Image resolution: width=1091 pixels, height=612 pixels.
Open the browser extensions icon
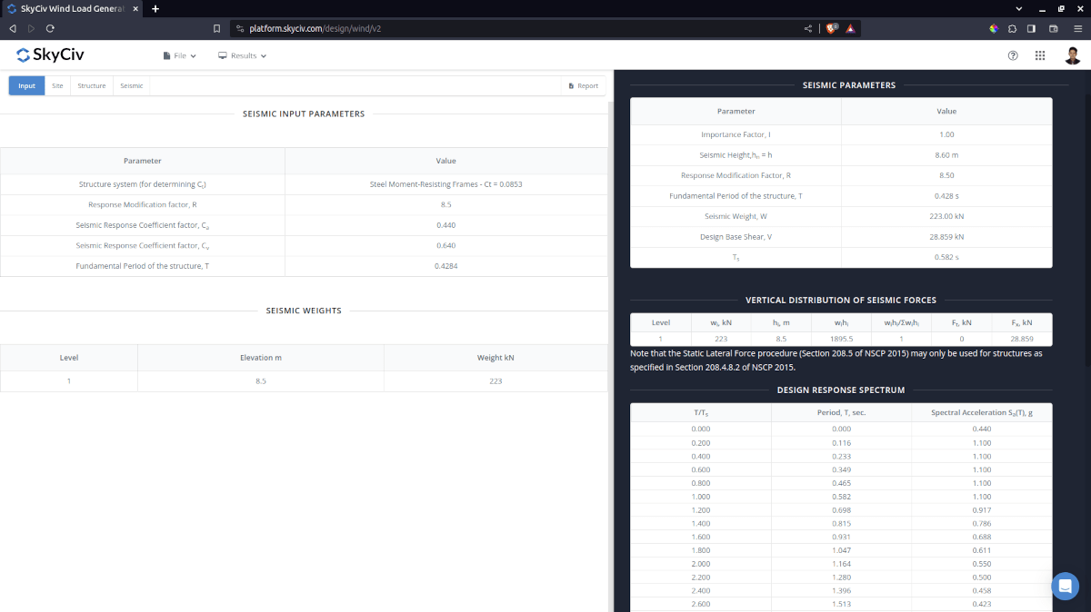(x=1012, y=28)
